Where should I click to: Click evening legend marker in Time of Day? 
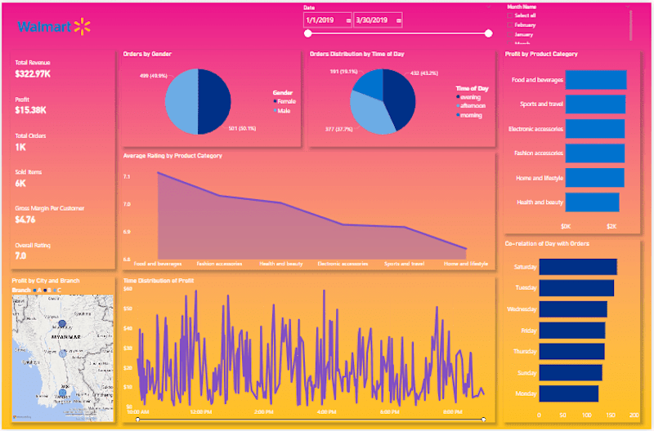click(x=458, y=97)
